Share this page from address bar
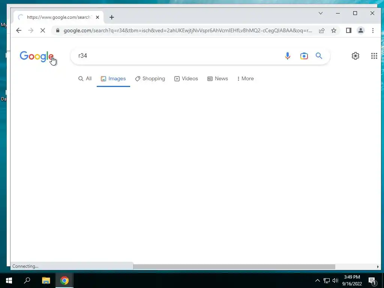Viewport: 384px width, 288px height. [322, 30]
